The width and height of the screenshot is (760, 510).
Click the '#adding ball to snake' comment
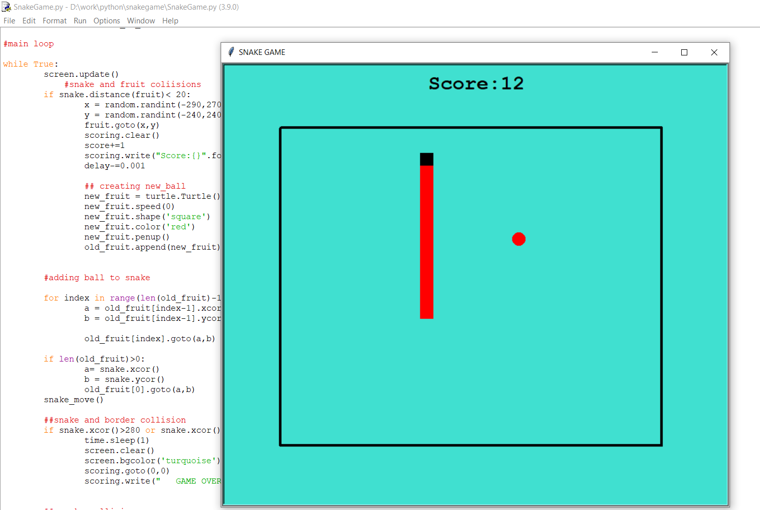(97, 278)
